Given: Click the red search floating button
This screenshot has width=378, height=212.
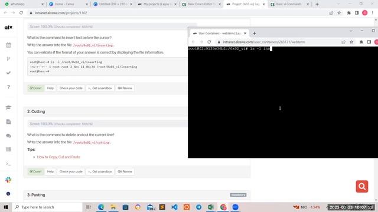Looking at the screenshot, I should (362, 186).
